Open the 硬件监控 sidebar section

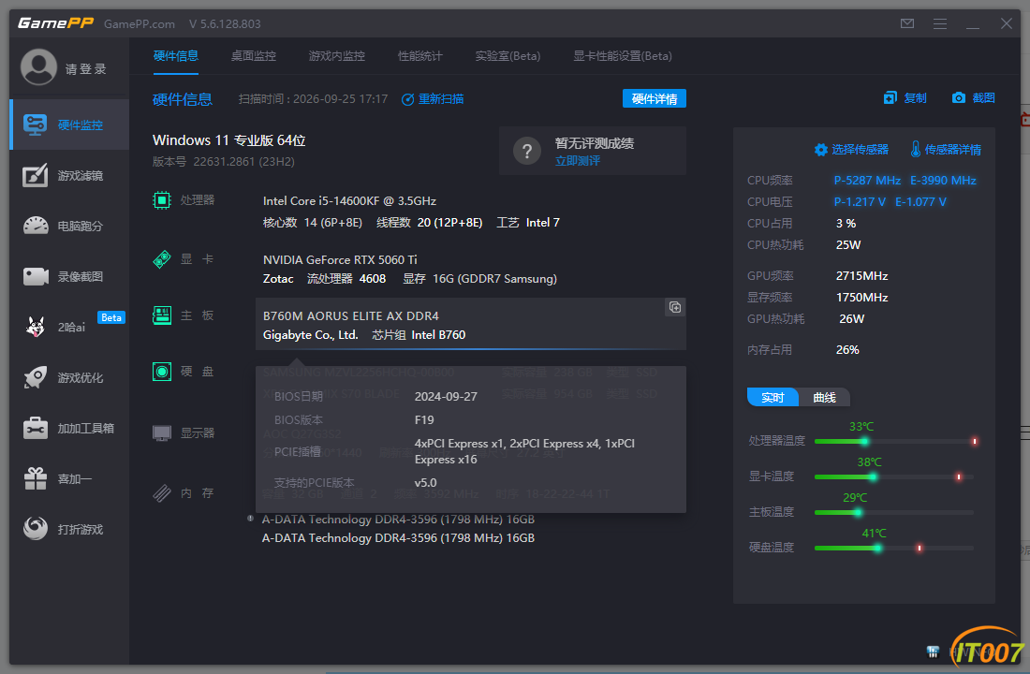click(69, 125)
